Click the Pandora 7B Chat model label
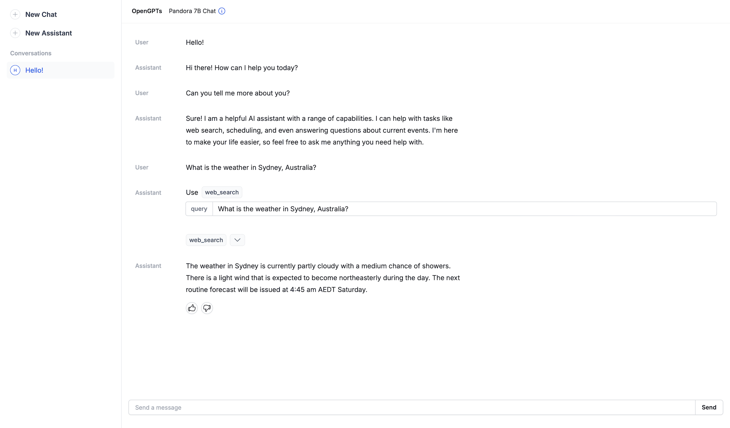The image size is (730, 428). click(x=192, y=11)
